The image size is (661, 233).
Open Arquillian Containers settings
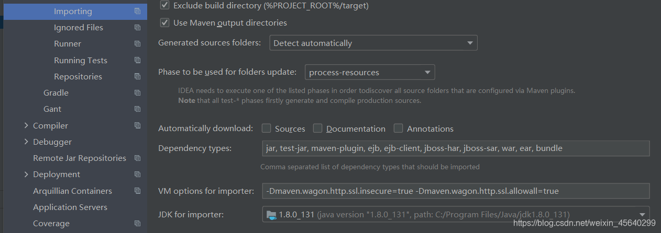pos(73,191)
